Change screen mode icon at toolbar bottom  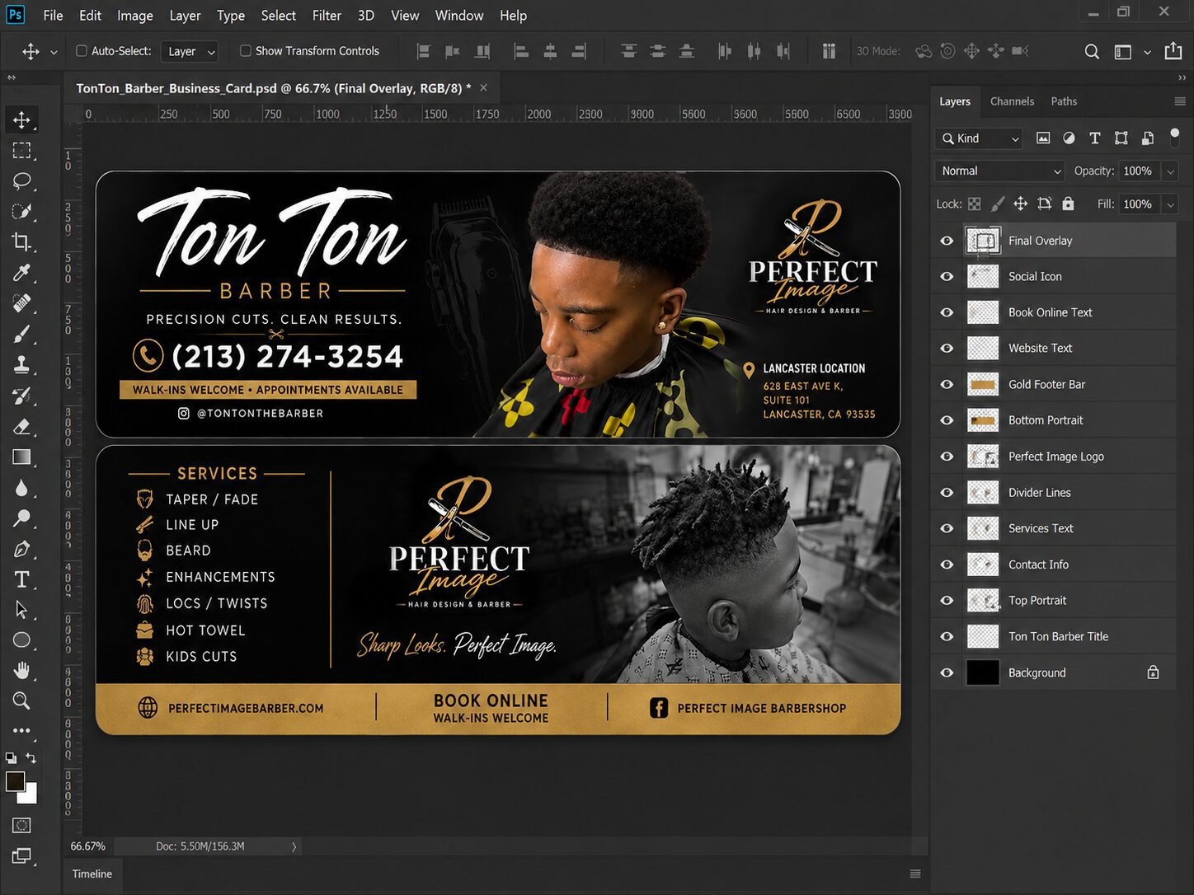[21, 856]
